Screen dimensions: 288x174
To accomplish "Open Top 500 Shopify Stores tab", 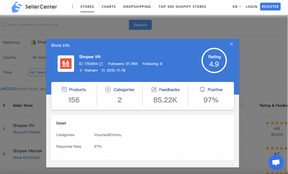I will point(182,7).
